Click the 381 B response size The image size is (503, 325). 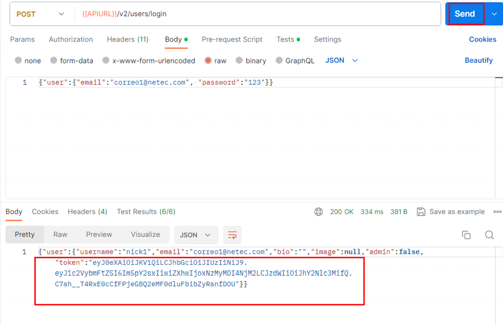point(398,212)
